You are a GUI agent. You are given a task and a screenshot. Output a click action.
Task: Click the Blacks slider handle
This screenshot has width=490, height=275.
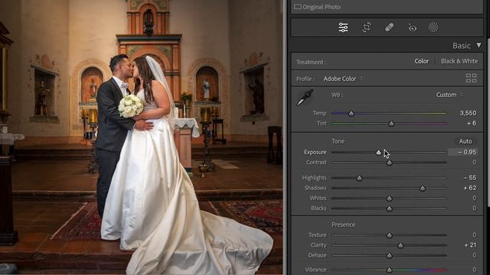389,209
